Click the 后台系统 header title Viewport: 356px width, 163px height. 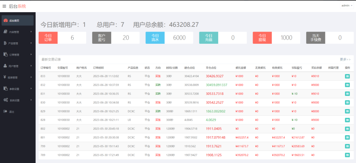pos(17,6)
